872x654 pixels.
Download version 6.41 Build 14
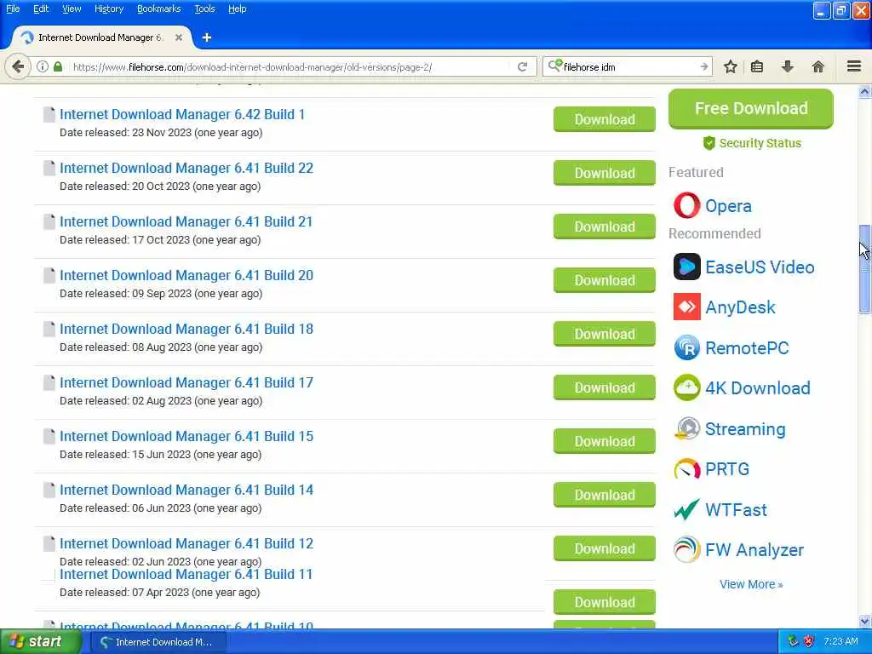604,495
